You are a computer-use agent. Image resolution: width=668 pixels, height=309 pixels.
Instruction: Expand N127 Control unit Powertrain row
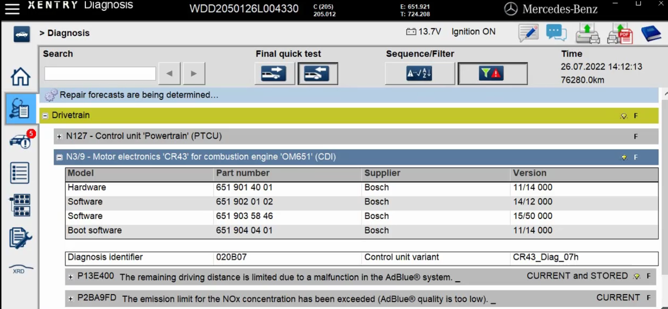pos(59,136)
